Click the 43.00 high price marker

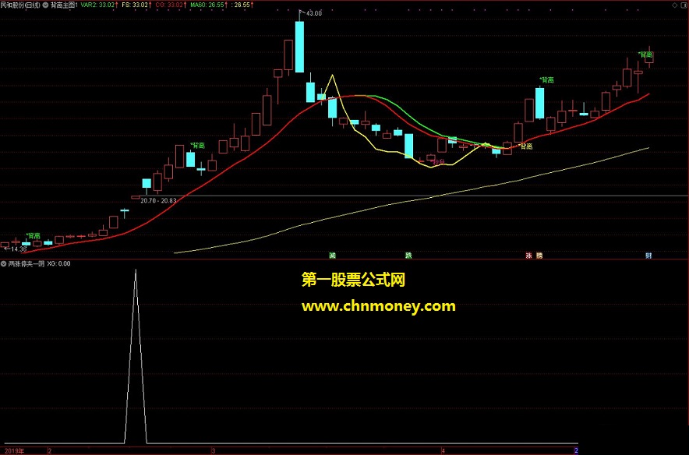[x=314, y=13]
